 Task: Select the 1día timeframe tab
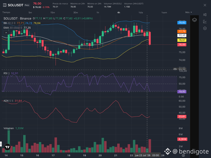[141, 12]
